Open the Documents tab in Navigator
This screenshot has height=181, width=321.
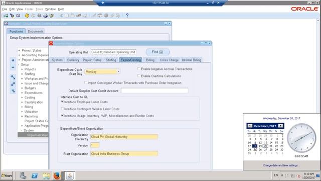click(36, 31)
